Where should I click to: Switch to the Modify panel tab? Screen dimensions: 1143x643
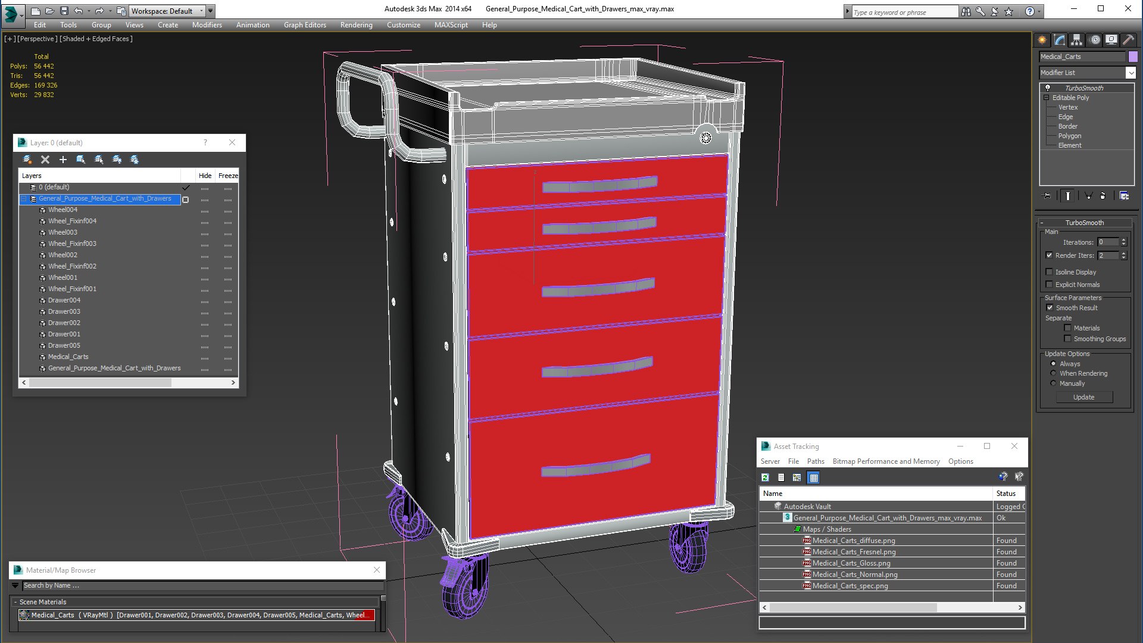tap(1060, 40)
